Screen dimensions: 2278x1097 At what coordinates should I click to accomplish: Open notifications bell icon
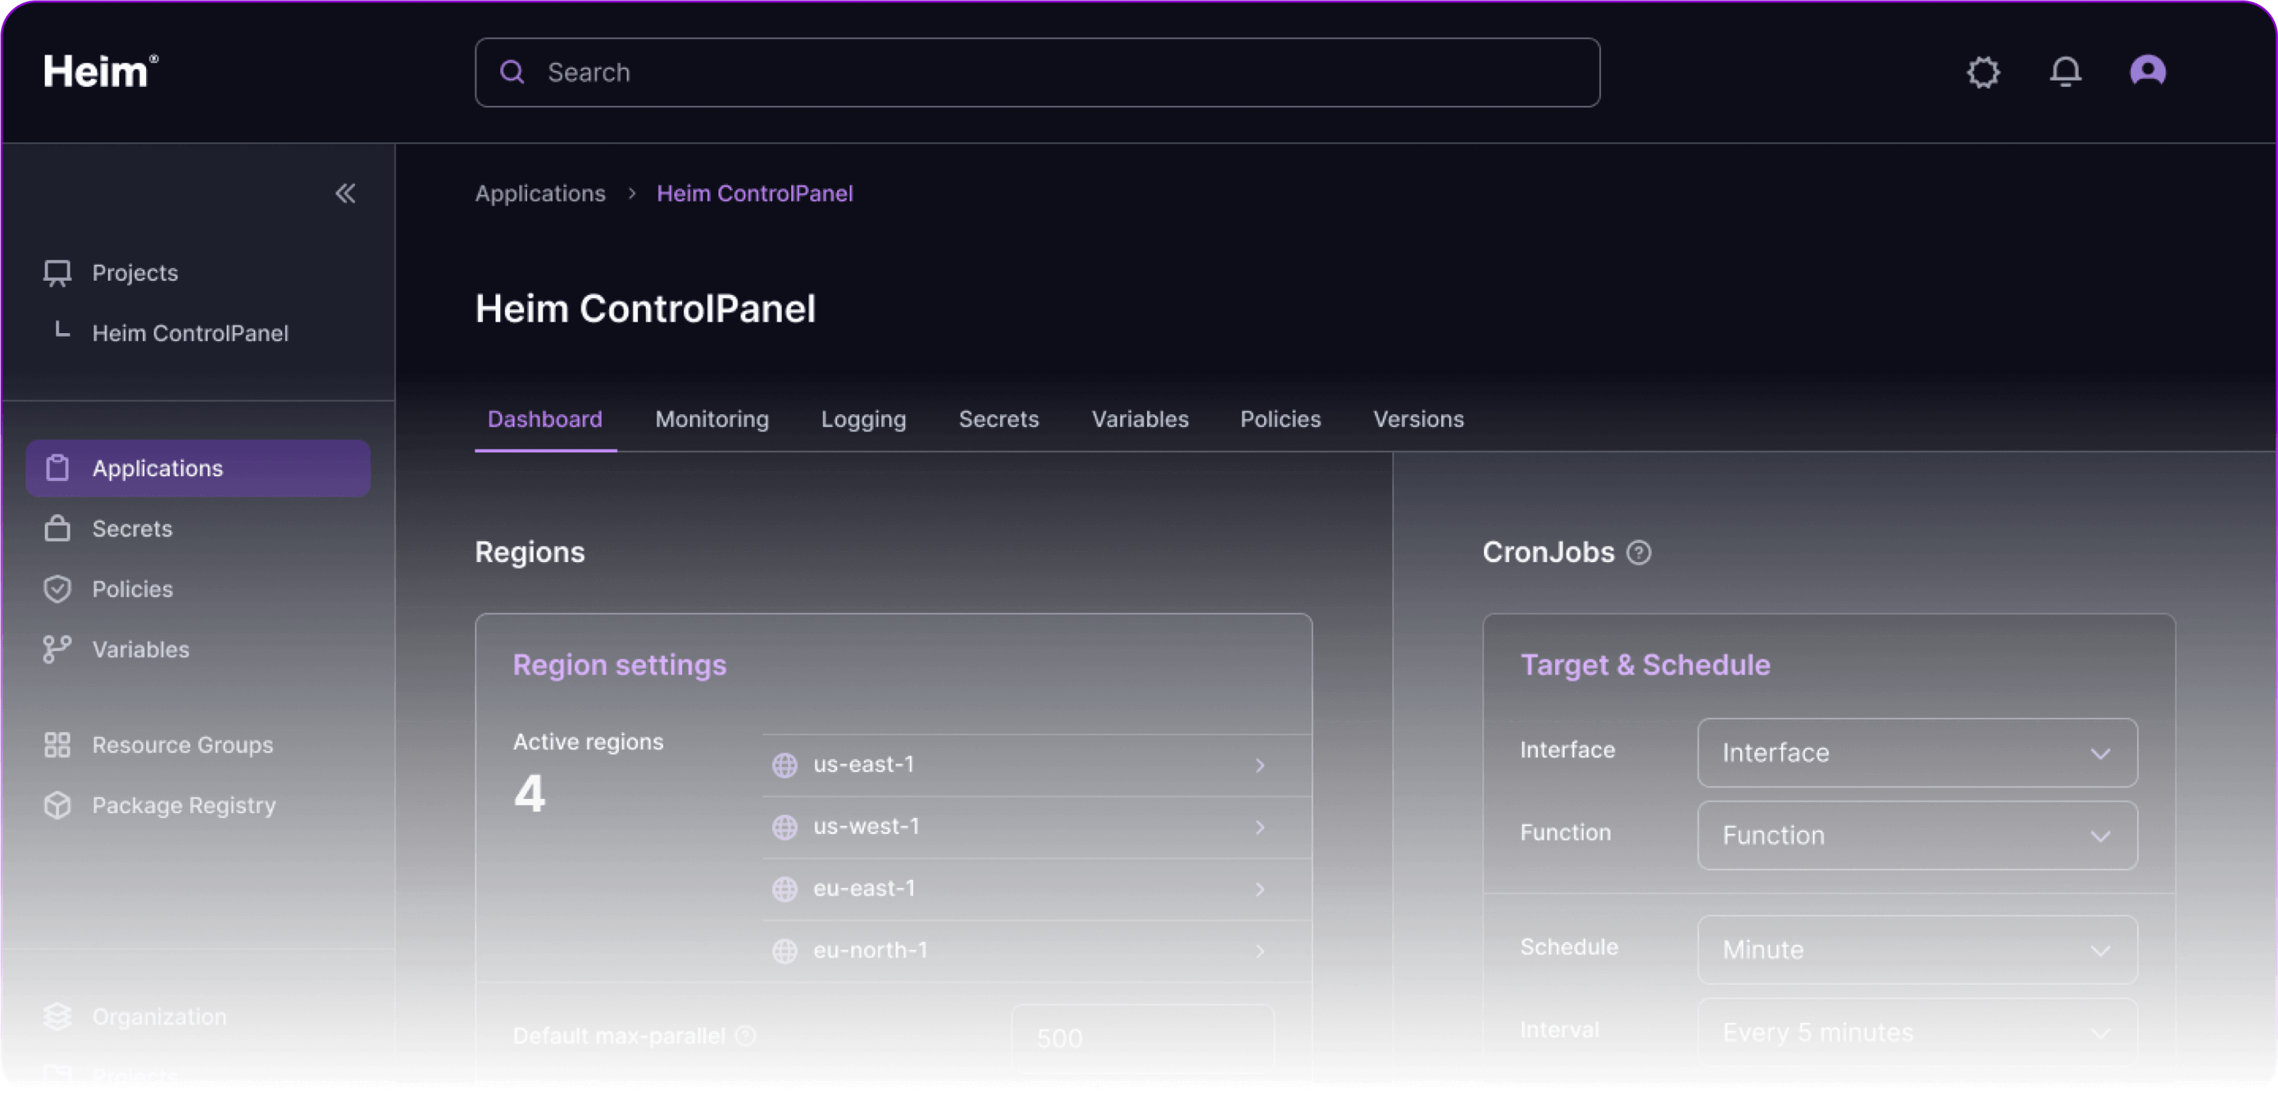click(x=2065, y=71)
